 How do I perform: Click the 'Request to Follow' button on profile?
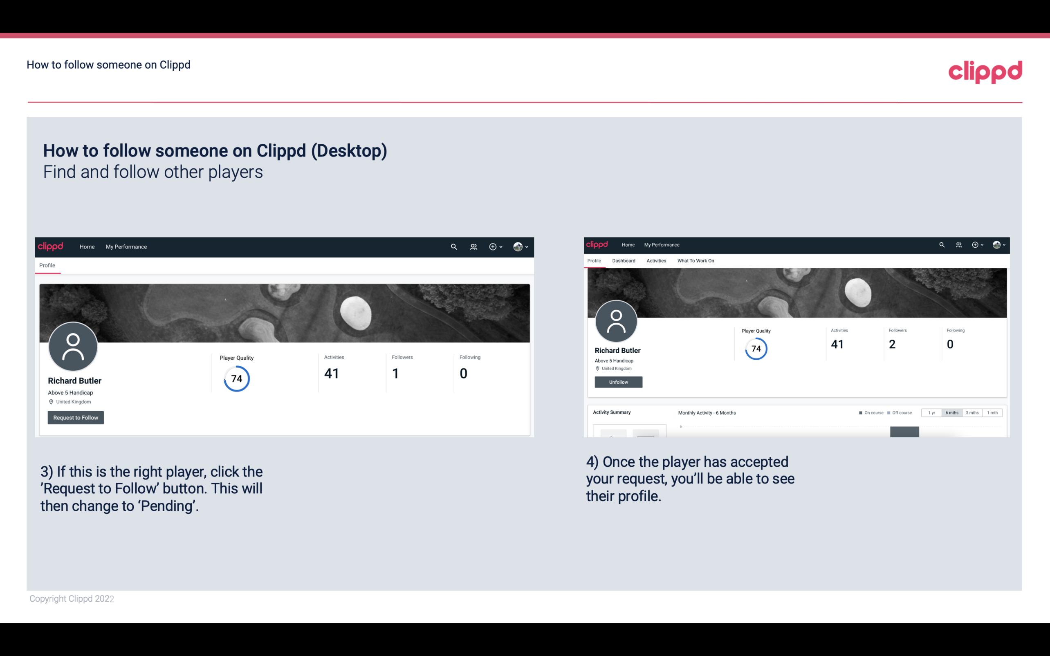click(x=76, y=417)
